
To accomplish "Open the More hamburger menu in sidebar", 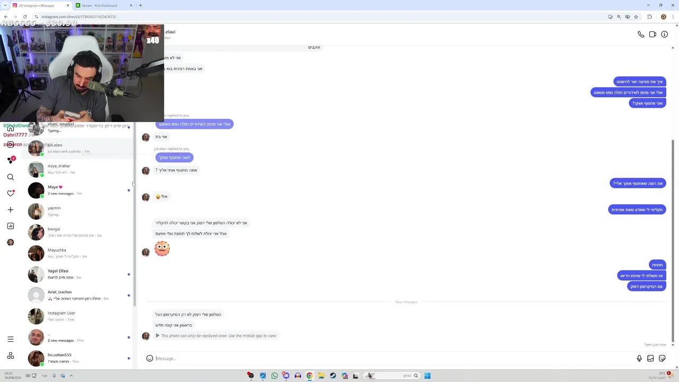I will coord(10,339).
